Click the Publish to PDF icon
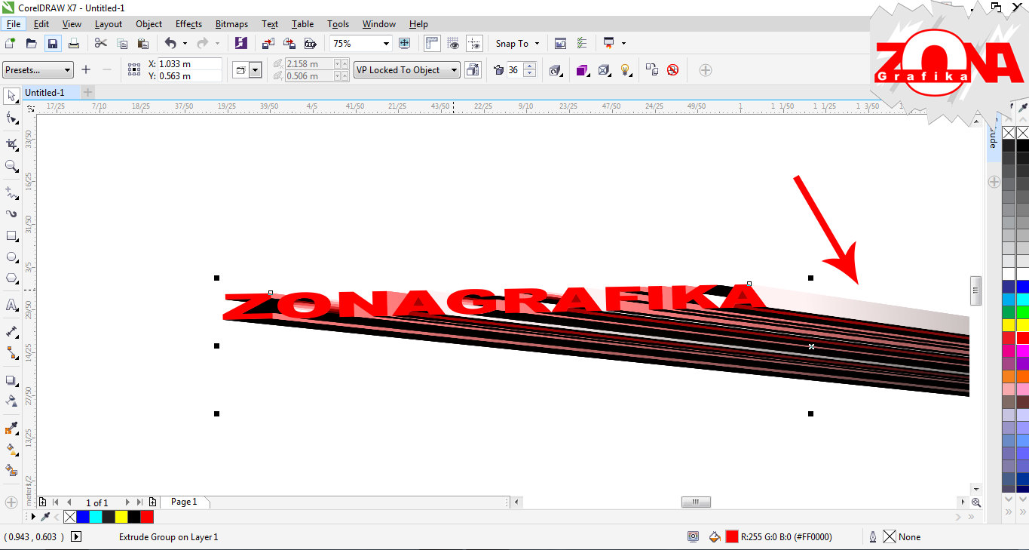Screen dimensions: 1029x550 click(310, 43)
